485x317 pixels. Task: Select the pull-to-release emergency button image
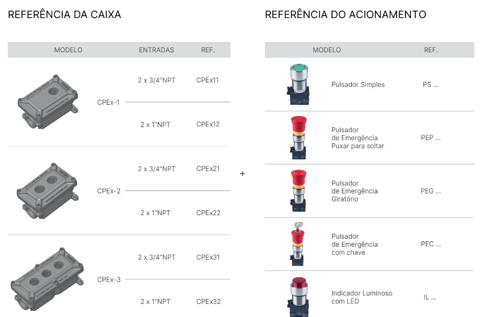(x=298, y=138)
